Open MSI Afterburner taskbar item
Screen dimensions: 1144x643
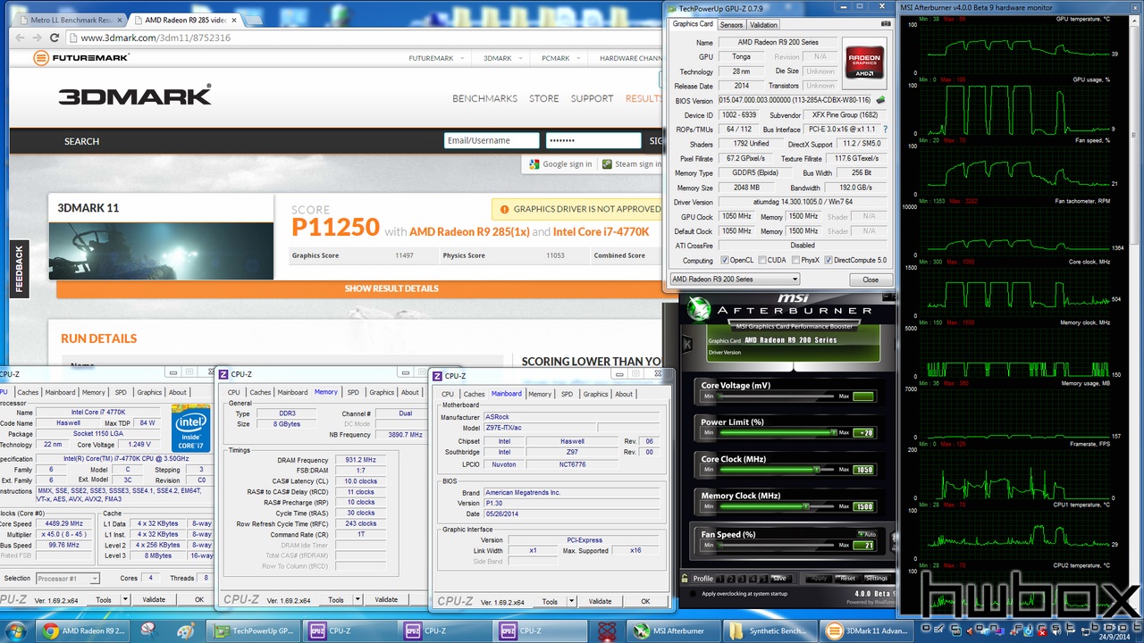(x=675, y=630)
